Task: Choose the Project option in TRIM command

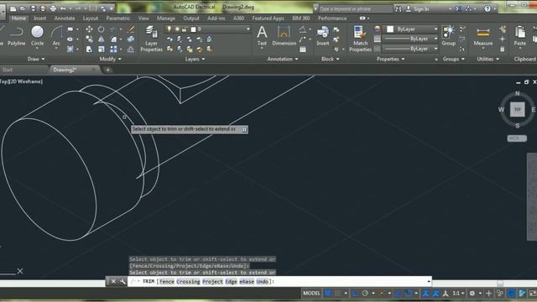Action: (212, 282)
